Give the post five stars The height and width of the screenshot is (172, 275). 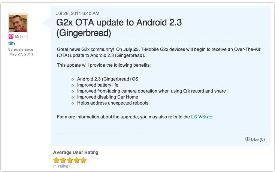click(x=83, y=160)
